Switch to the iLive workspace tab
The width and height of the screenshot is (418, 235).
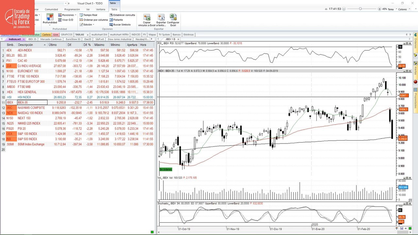click(56, 35)
